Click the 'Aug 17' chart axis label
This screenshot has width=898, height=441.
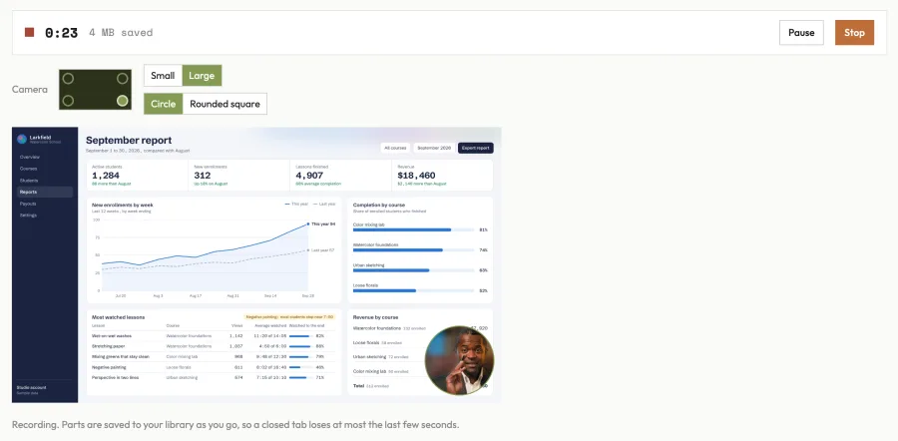click(x=195, y=296)
